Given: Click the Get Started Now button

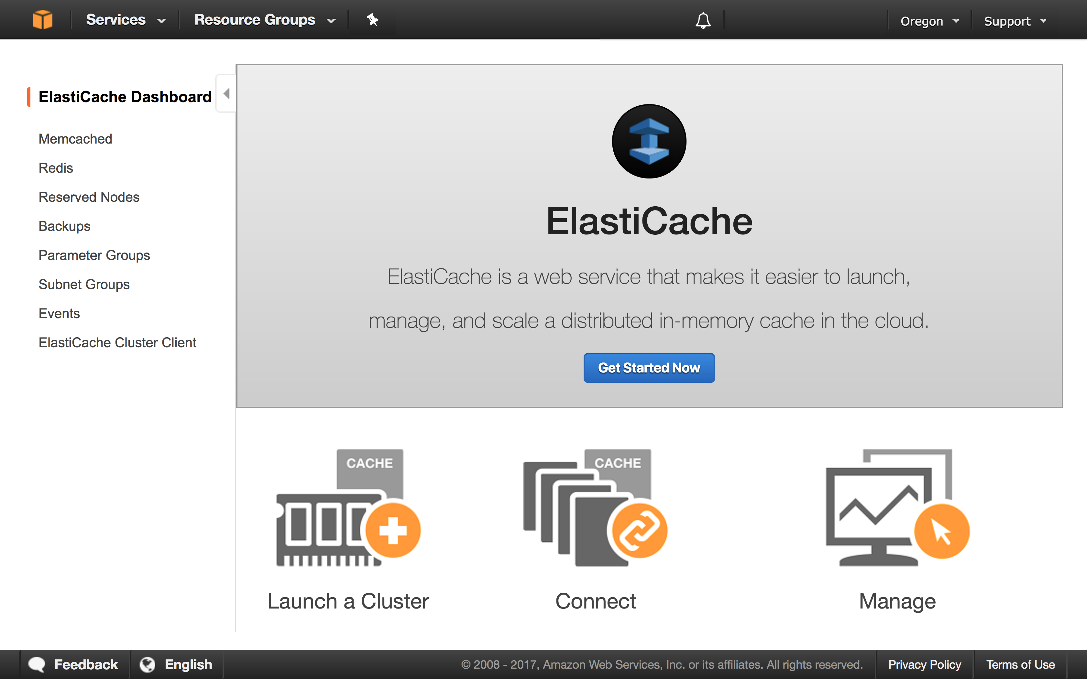Looking at the screenshot, I should [649, 368].
